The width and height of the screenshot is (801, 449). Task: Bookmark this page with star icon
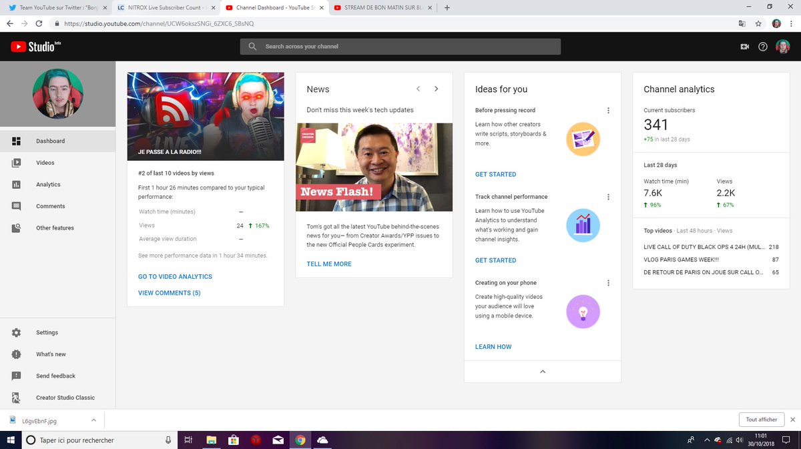click(758, 23)
